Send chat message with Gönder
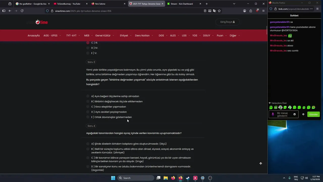This screenshot has height=182, width=323. point(313,114)
